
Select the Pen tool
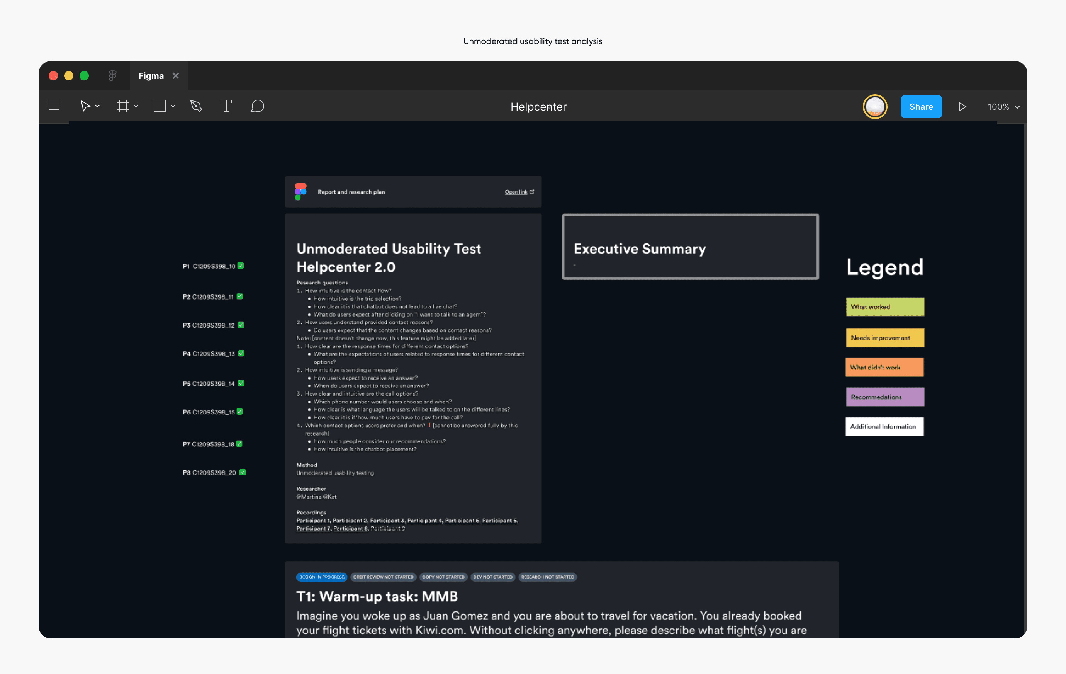[196, 106]
